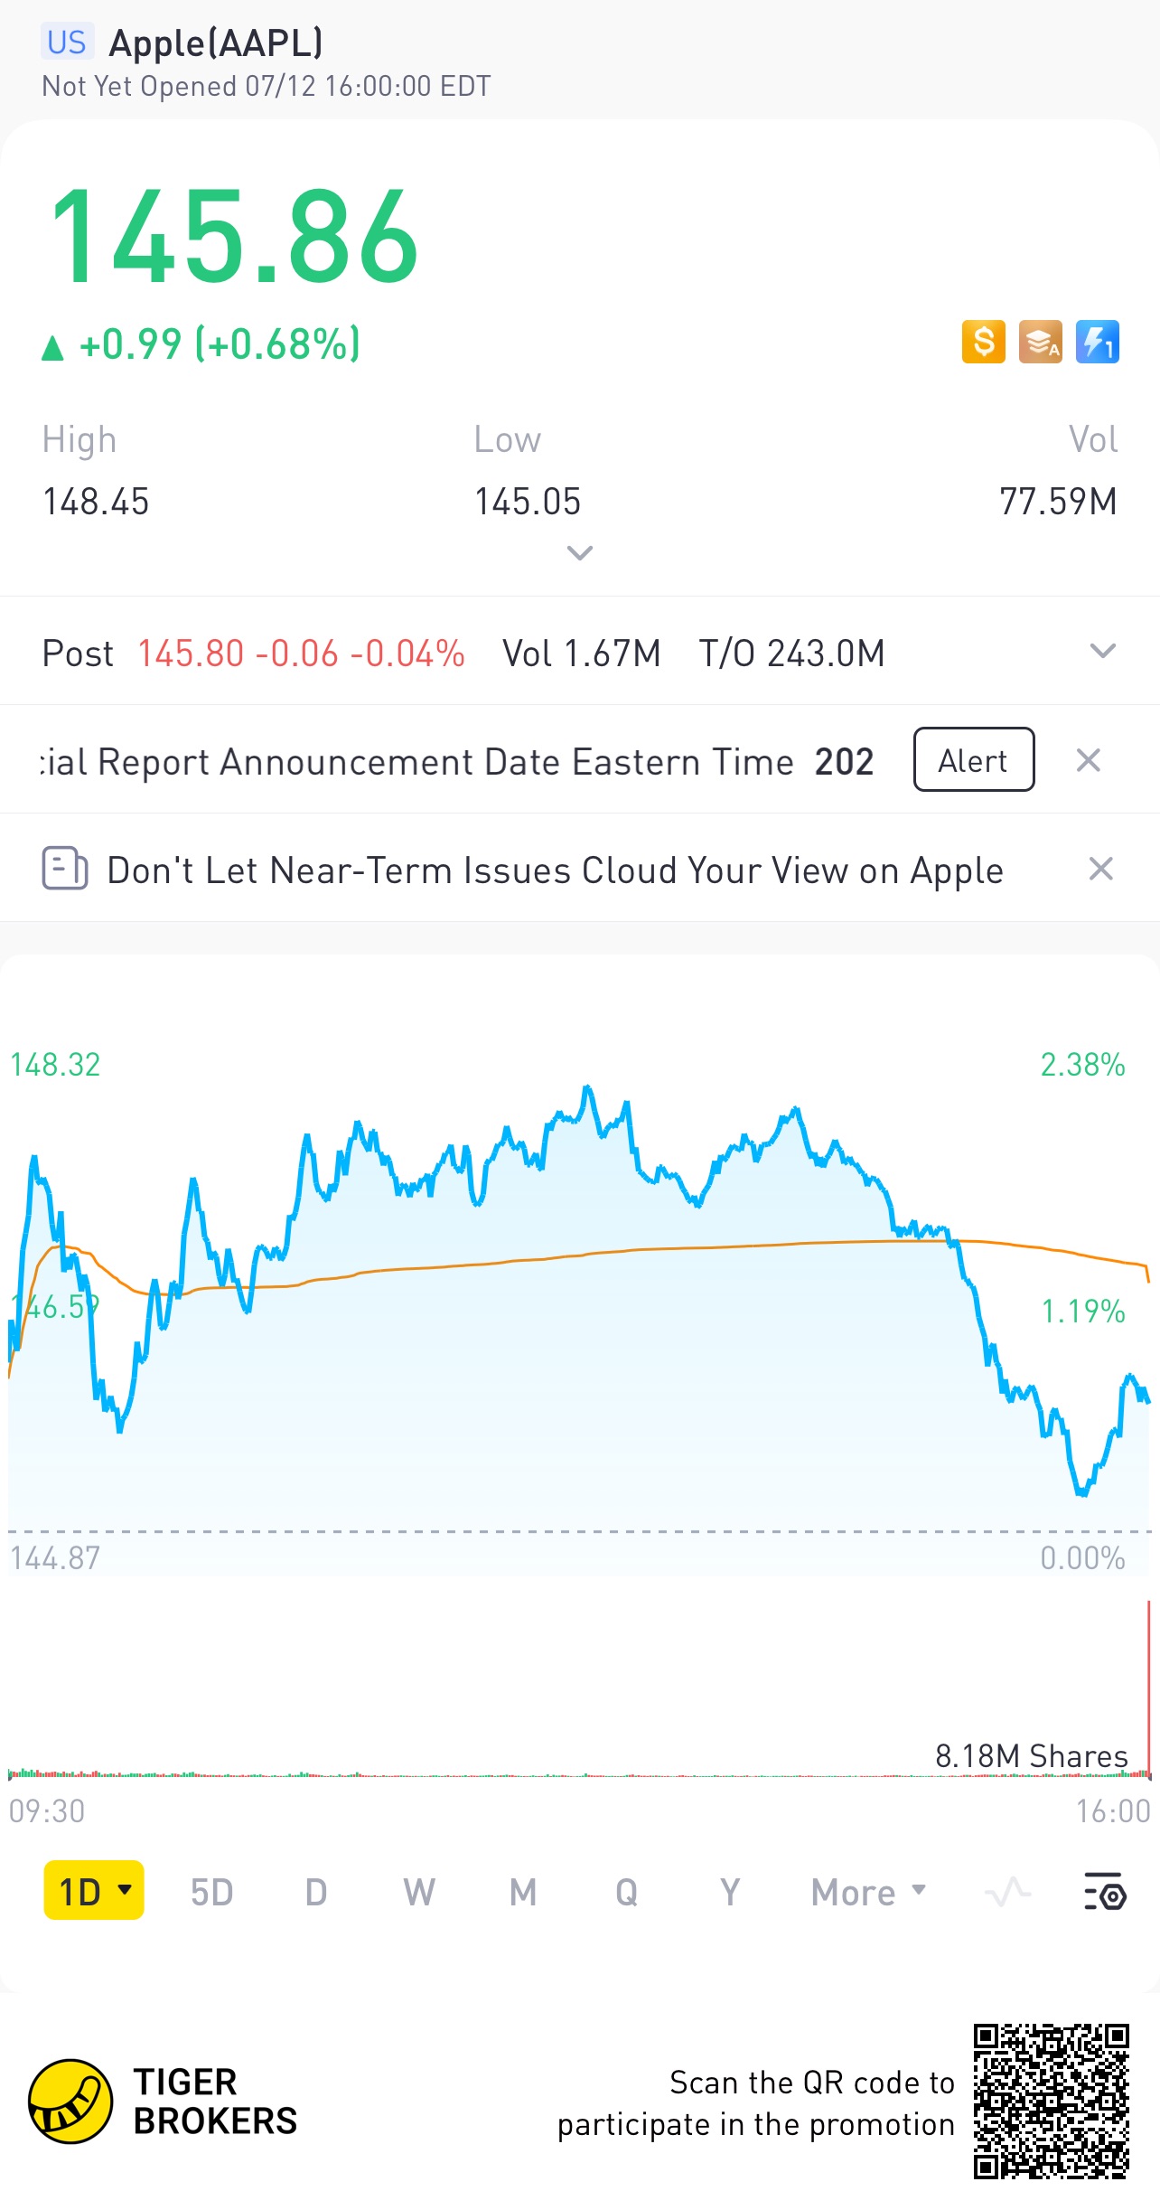Open the news article document icon
Screen dimensions: 1160x2210
click(x=65, y=869)
